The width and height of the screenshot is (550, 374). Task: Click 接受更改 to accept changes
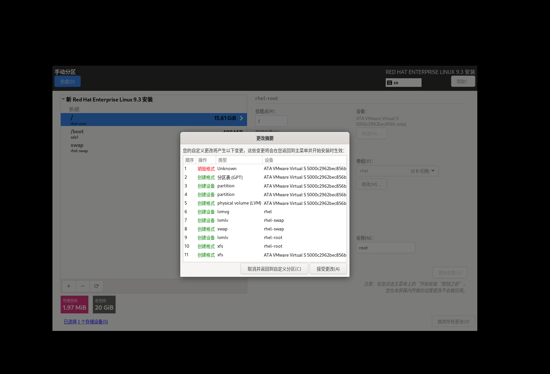click(x=328, y=268)
